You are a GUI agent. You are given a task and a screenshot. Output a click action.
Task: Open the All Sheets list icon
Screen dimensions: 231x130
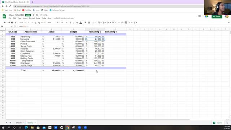point(10,123)
